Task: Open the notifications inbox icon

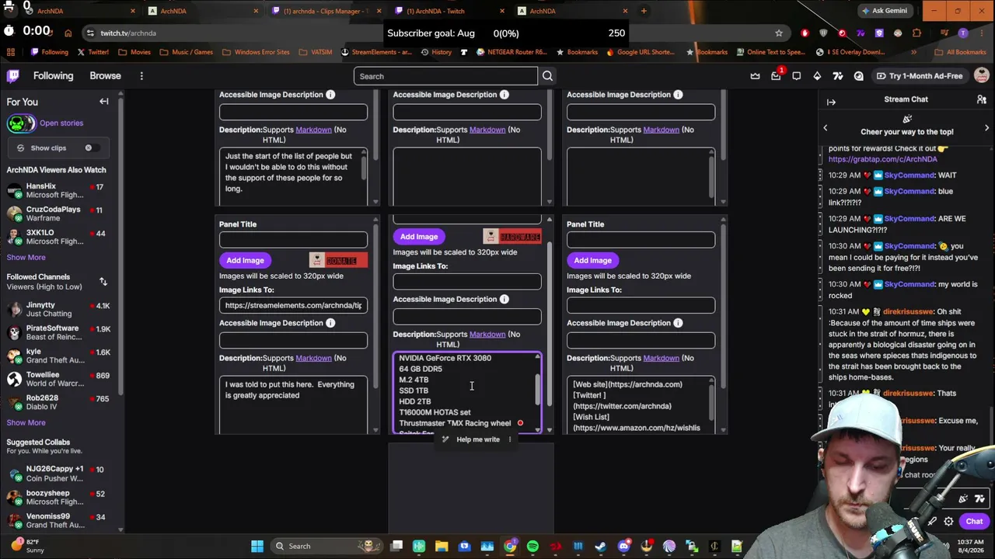Action: pos(776,76)
